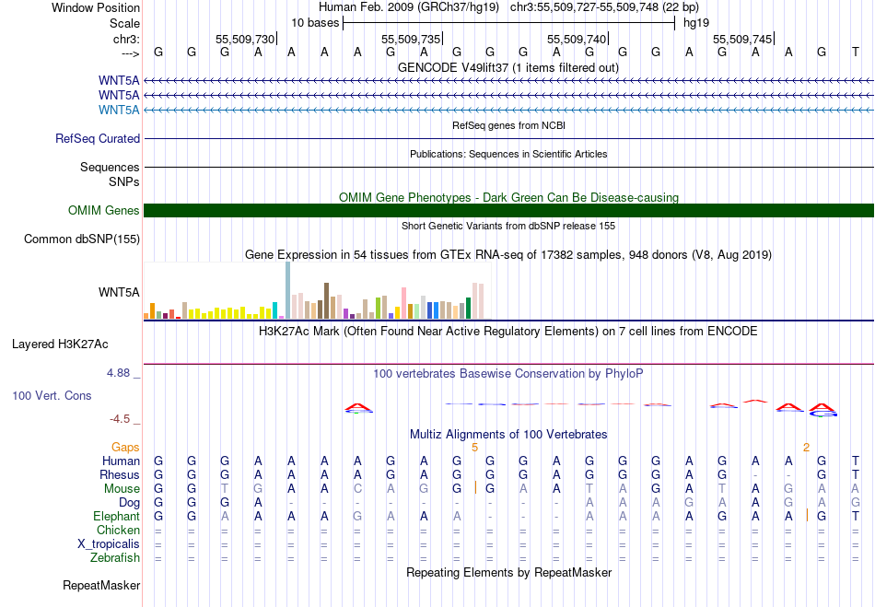
Task: Open the GENCODE V49lift37 track title
Action: tap(508, 67)
